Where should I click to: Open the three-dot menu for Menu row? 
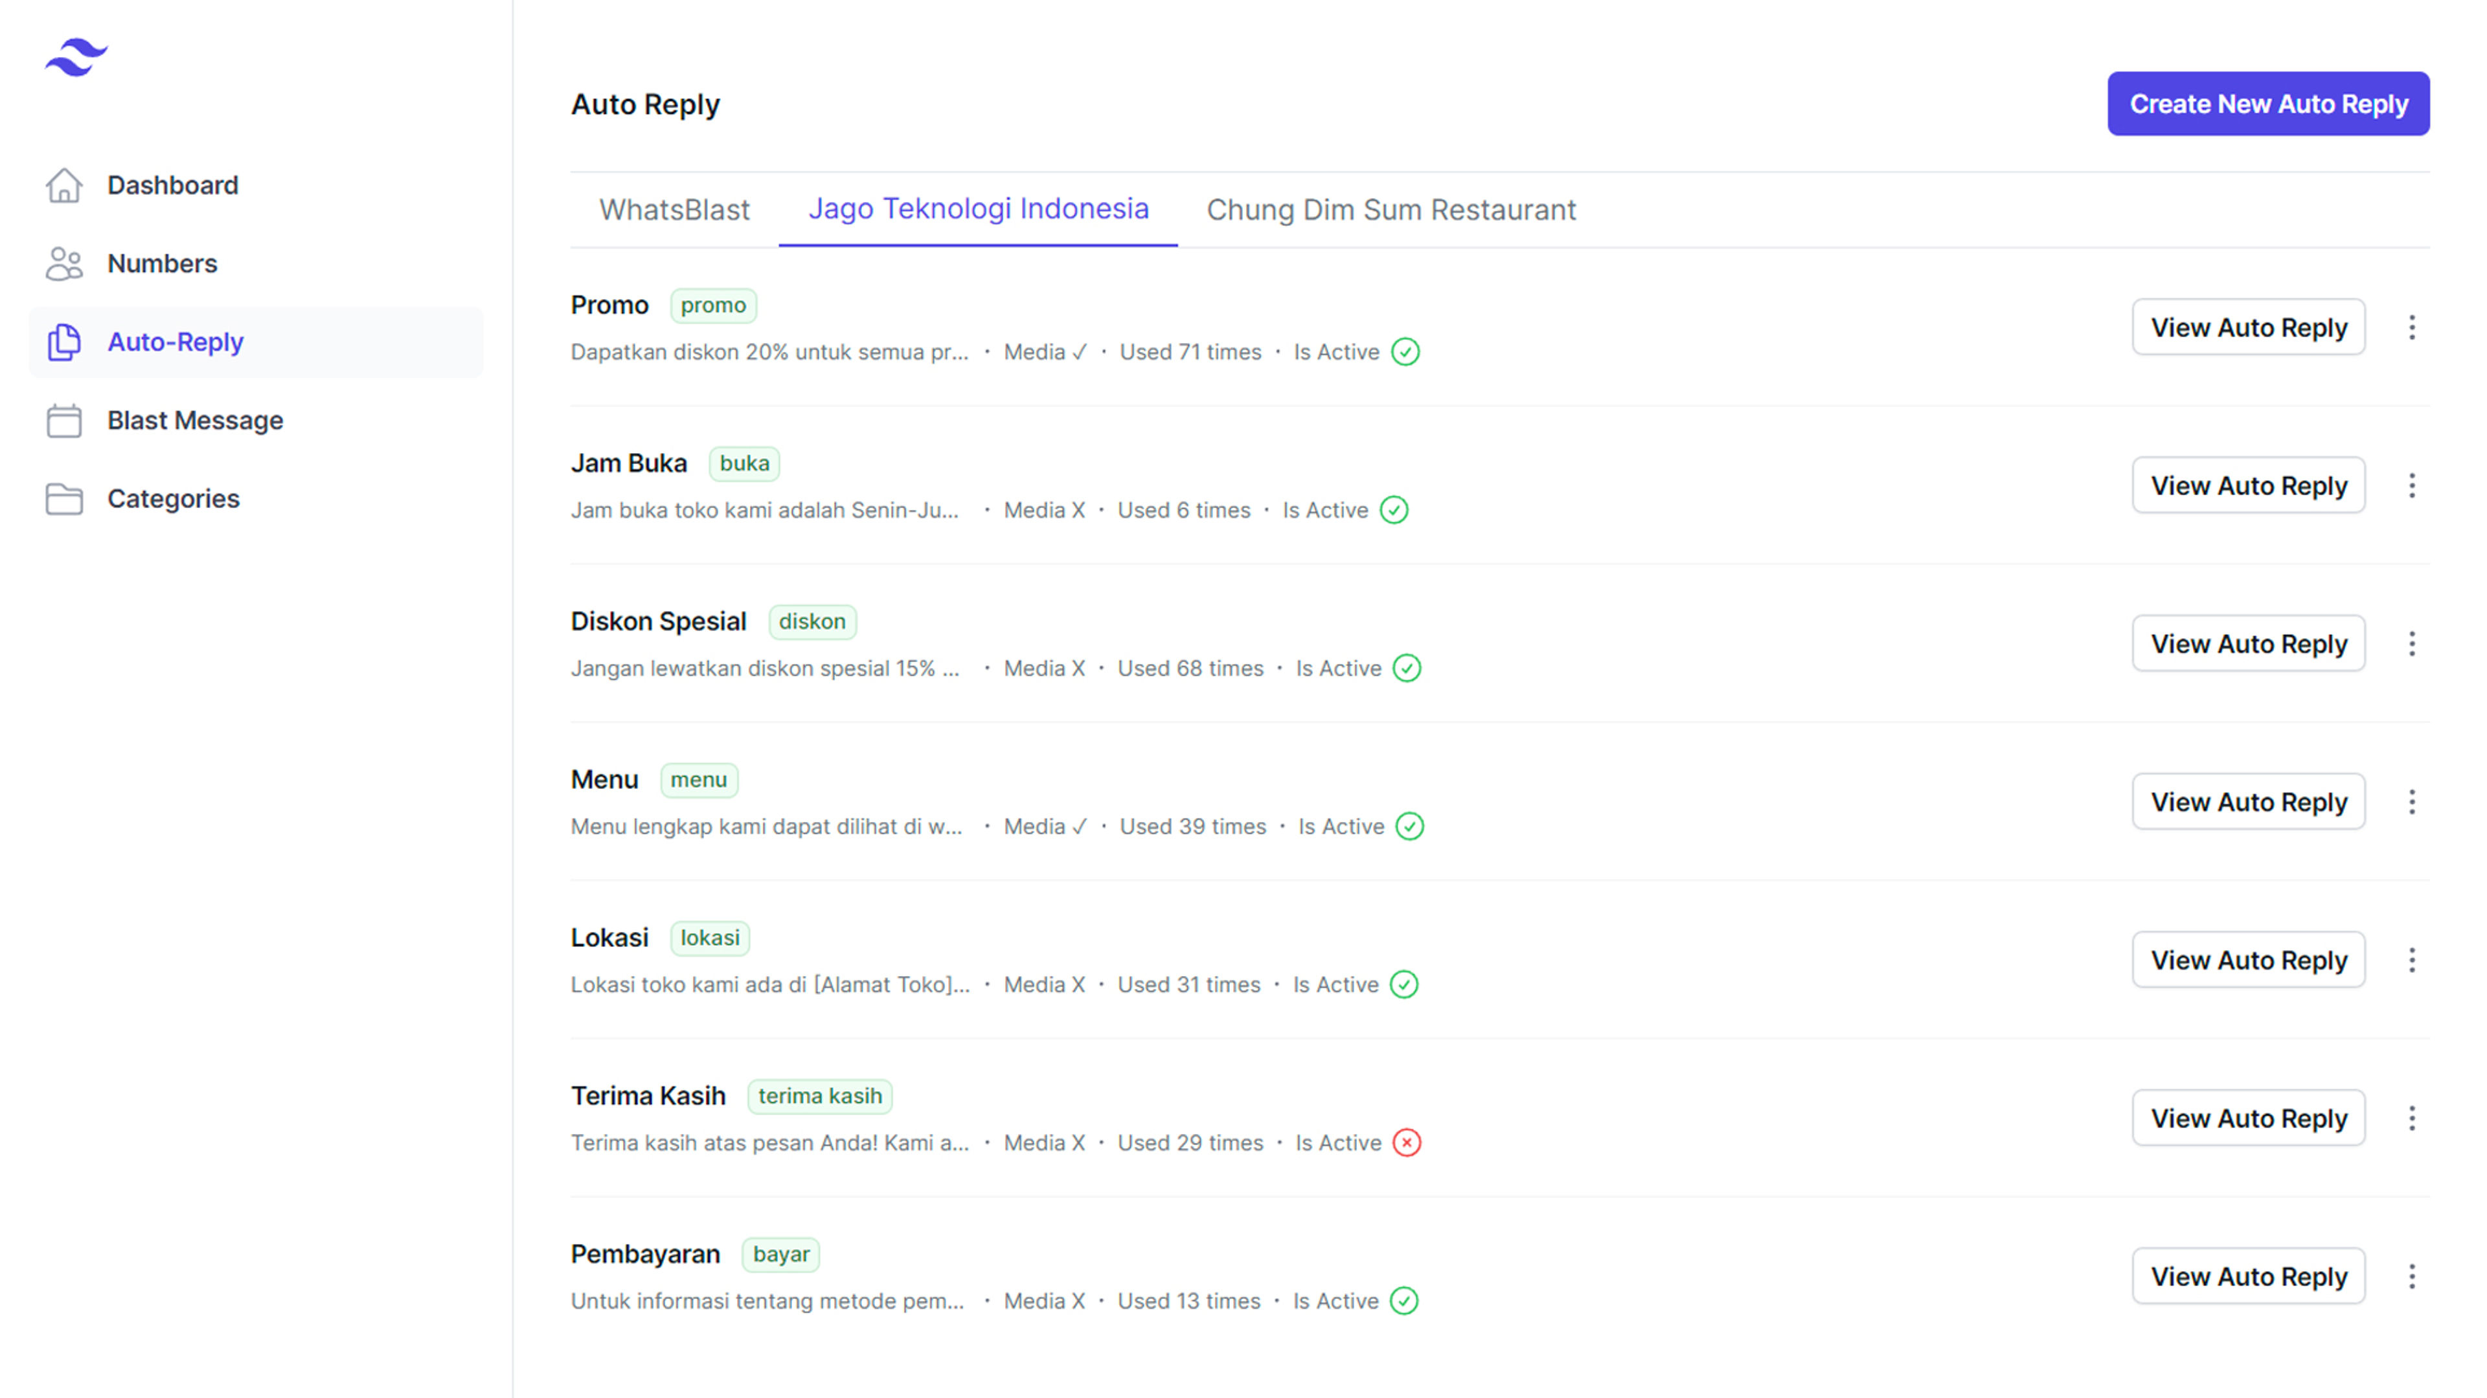(2412, 802)
